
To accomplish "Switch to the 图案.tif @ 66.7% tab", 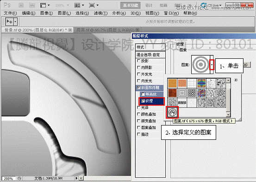I will [x=106, y=30].
